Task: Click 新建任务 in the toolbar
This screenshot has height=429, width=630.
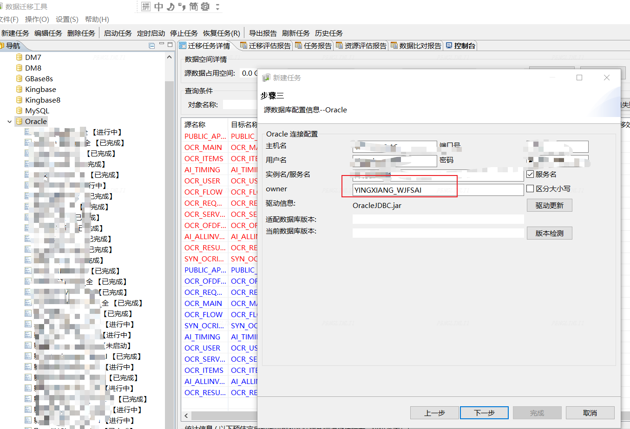Action: pyautogui.click(x=15, y=33)
